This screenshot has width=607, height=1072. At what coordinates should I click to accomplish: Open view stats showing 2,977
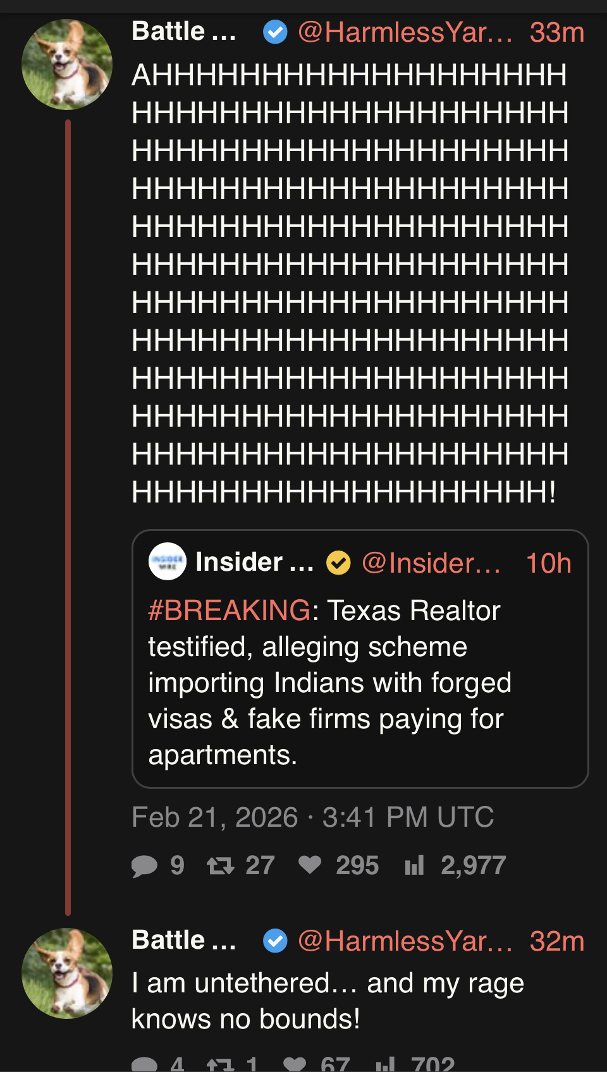[414, 865]
